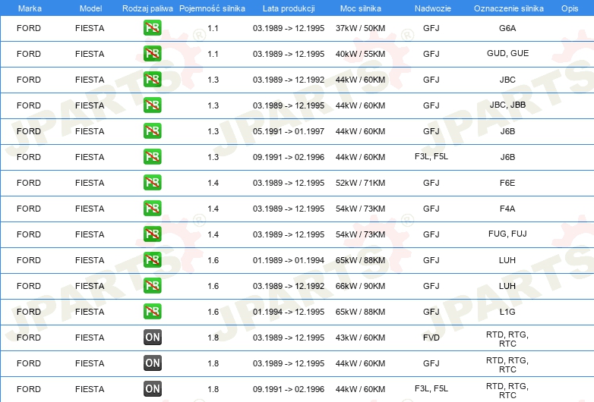Screen dimensions: 594x402
Task: Click the ON diesel icon in the FVD row
Action: pyautogui.click(x=152, y=338)
